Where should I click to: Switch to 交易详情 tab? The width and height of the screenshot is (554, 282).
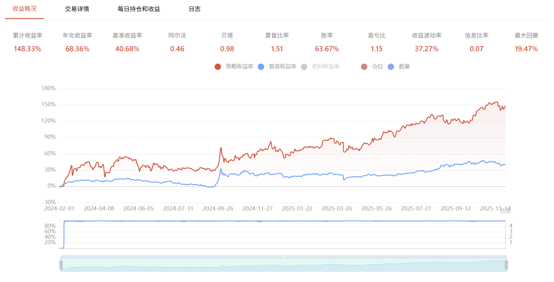coord(77,9)
